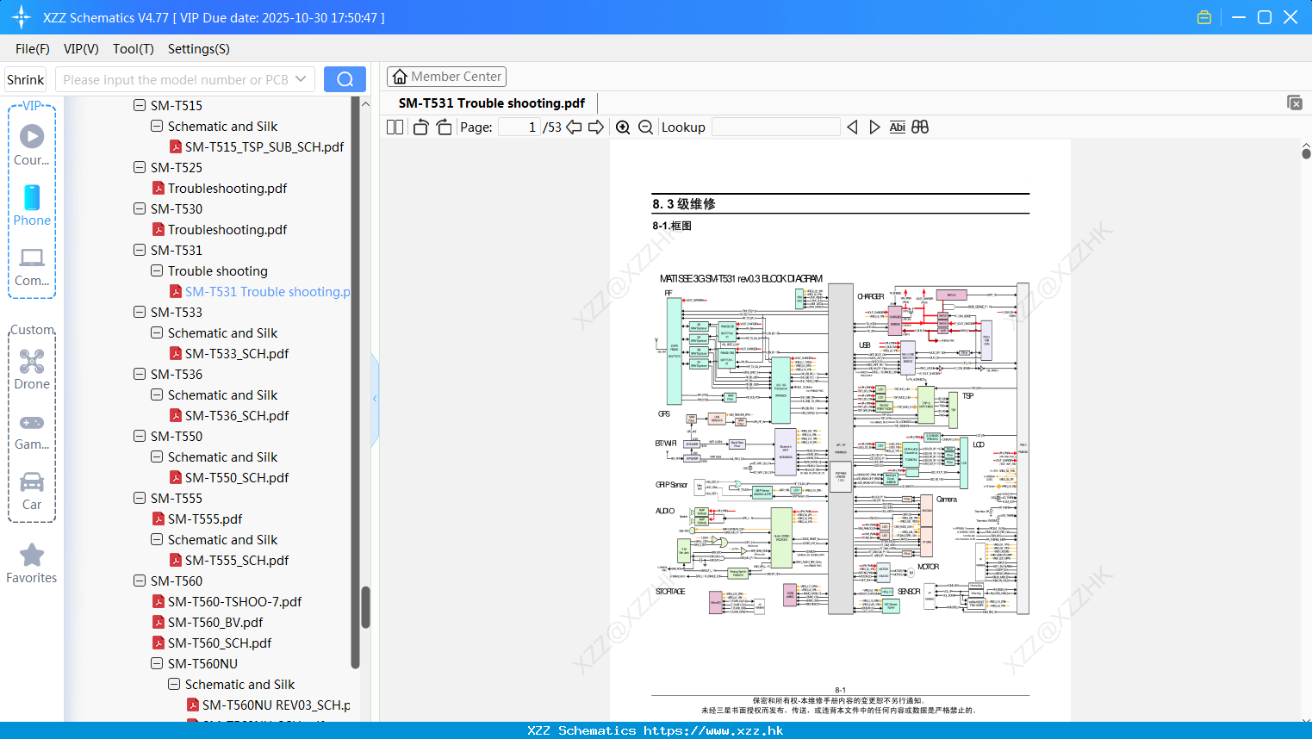Collapse the SM-T525 folder
Image resolution: width=1312 pixels, height=739 pixels.
[x=140, y=167]
